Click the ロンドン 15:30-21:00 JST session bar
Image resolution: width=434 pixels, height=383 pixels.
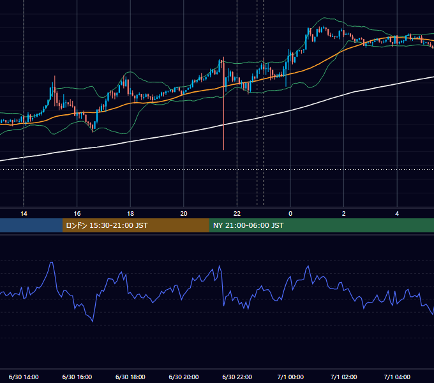click(135, 225)
